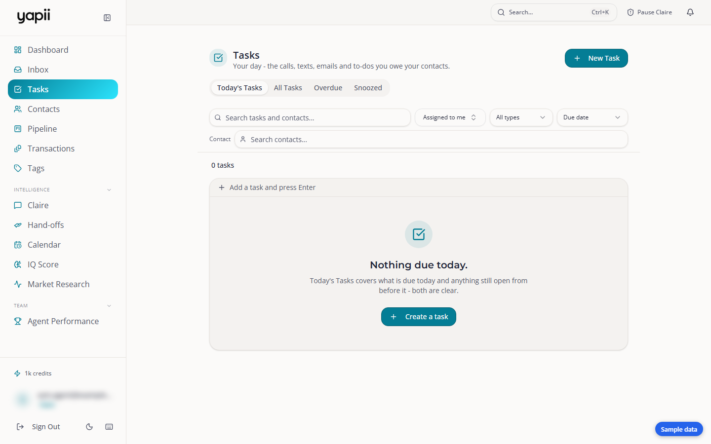
Task: Click the lightning bolt credits icon
Action: [17, 373]
